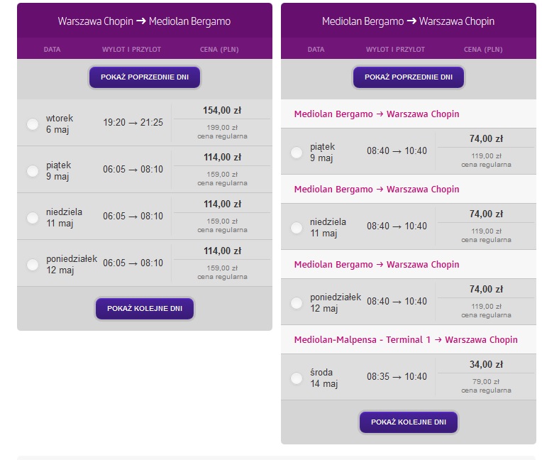This screenshot has height=460, width=542.
Task: Select the wtorek 6 maj outbound flight radio
Action: click(x=33, y=124)
